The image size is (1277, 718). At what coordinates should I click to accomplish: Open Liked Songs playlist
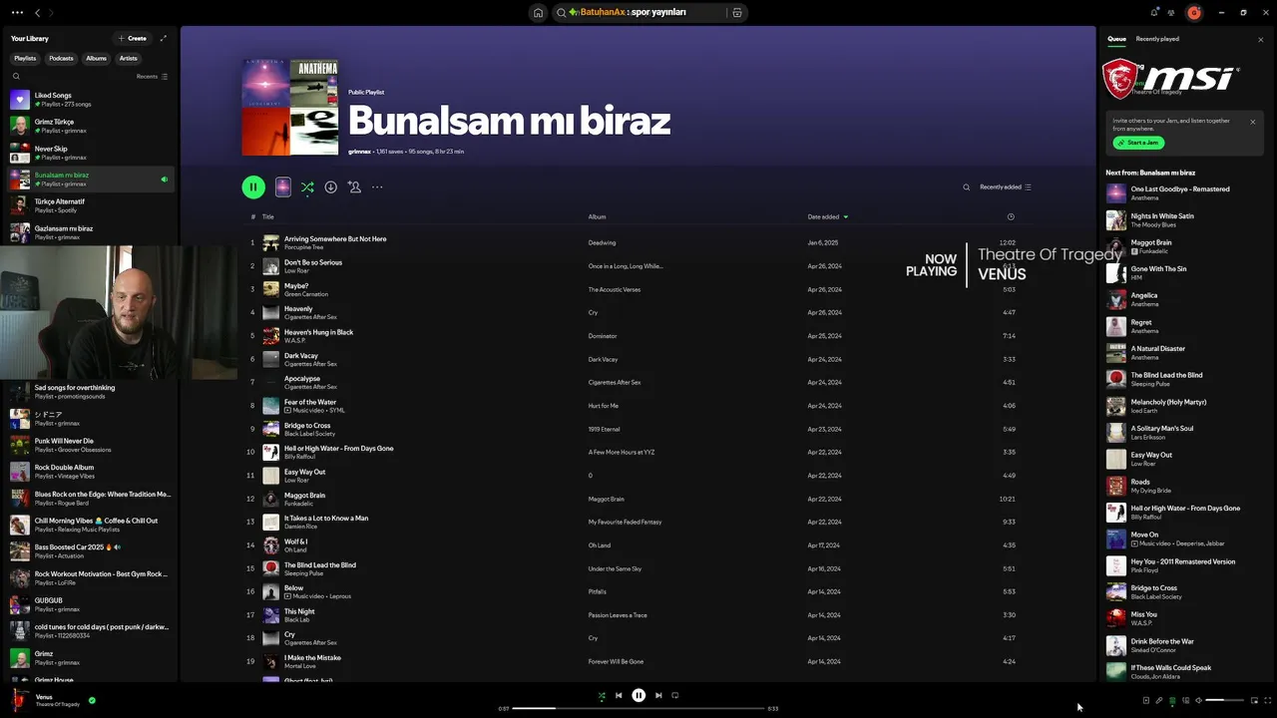pos(90,99)
